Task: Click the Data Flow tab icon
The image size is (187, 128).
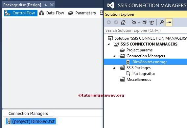Action: click(x=41, y=13)
